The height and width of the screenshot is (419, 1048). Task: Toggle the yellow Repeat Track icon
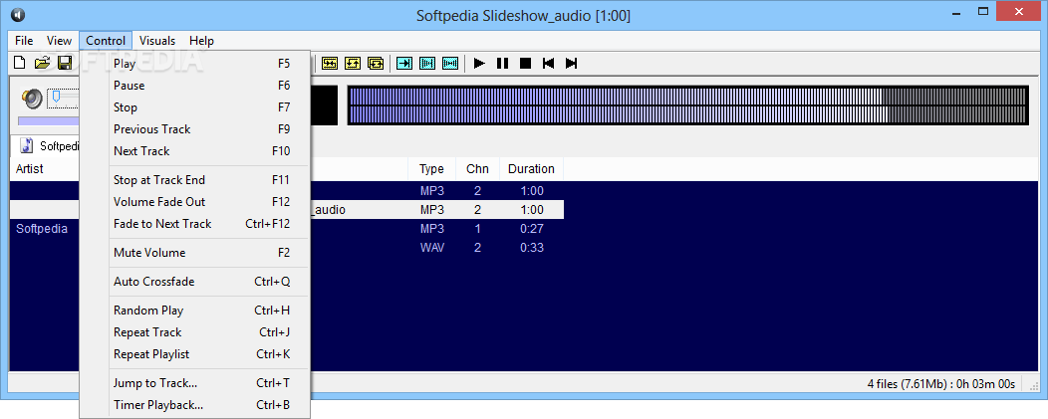353,64
